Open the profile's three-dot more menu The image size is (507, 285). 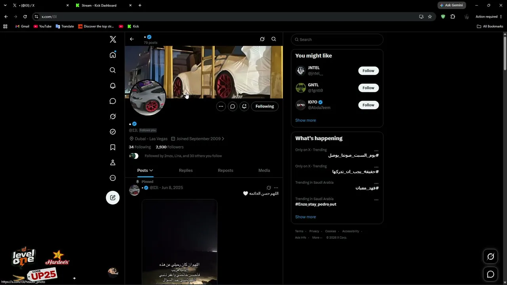(221, 106)
